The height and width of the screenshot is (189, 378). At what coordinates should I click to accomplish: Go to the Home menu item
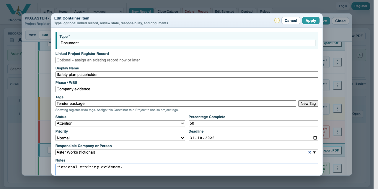pos(63,12)
